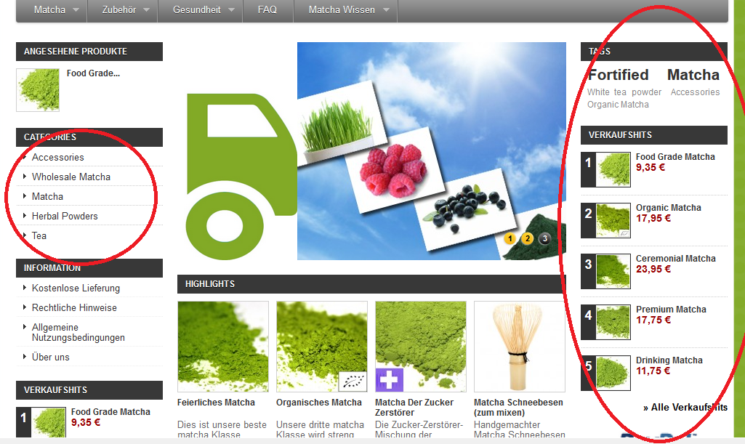This screenshot has width=745, height=444.
Task: Click the 23,95 € Ceremonial Matcha price
Action: pos(653,269)
